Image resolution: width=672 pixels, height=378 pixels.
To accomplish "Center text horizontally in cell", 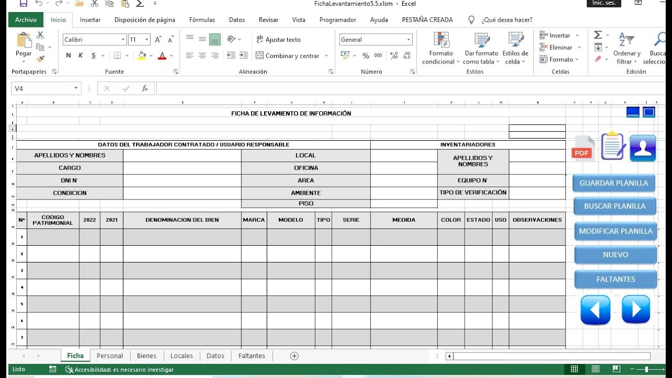I will (202, 55).
